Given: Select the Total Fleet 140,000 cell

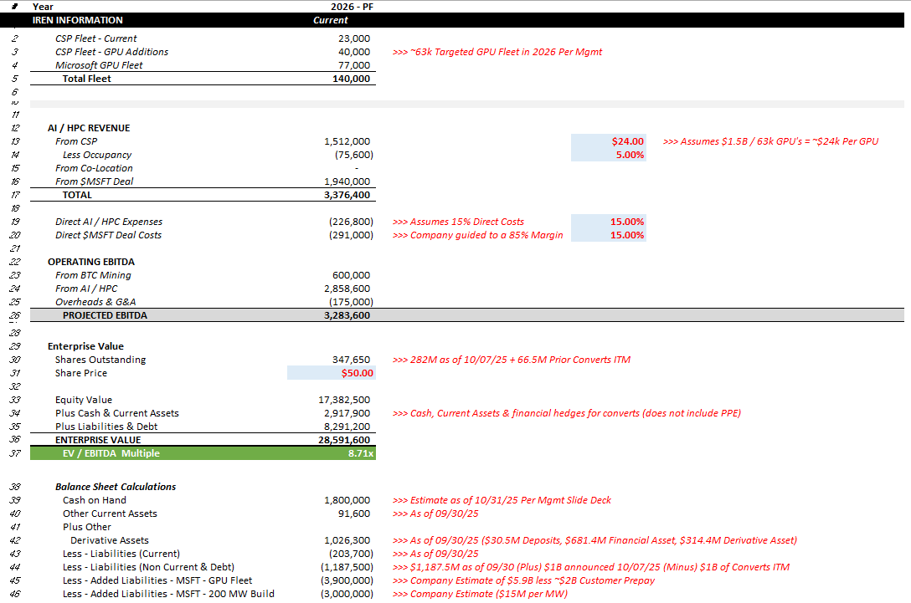Looking at the screenshot, I should (351, 79).
